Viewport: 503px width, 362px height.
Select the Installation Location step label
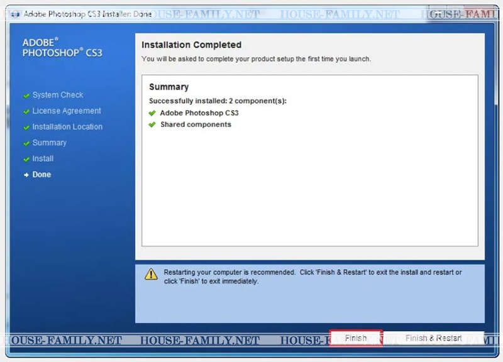[x=67, y=127]
